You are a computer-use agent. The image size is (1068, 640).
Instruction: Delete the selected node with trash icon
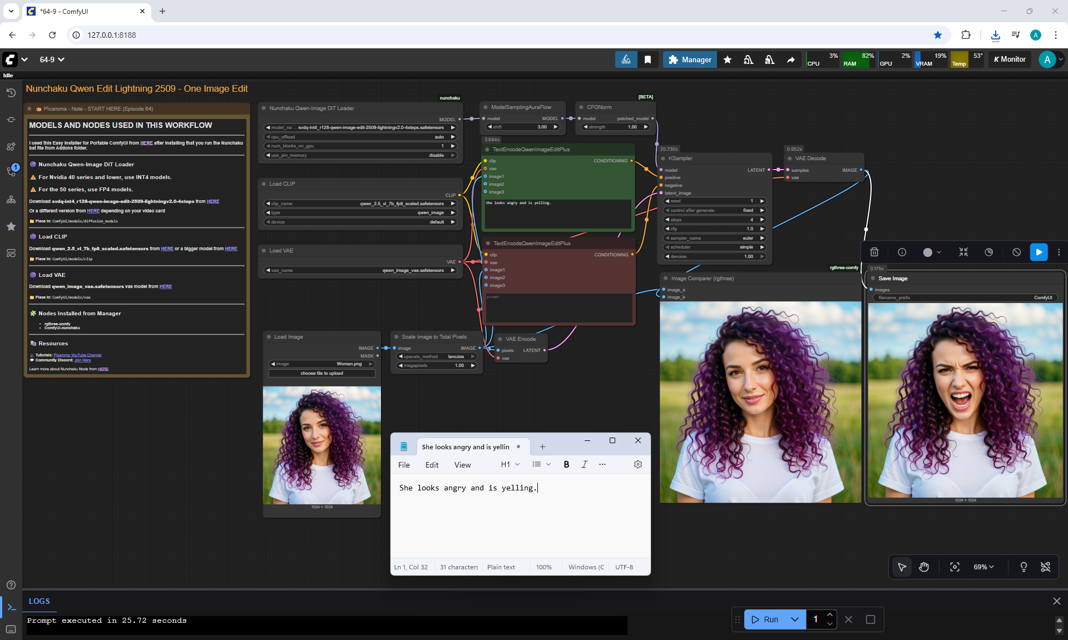(874, 252)
